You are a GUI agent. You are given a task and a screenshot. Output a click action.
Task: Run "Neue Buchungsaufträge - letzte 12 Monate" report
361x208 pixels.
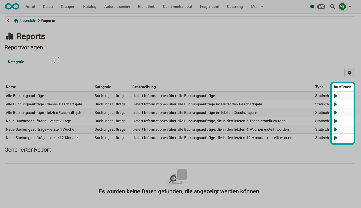335,138
